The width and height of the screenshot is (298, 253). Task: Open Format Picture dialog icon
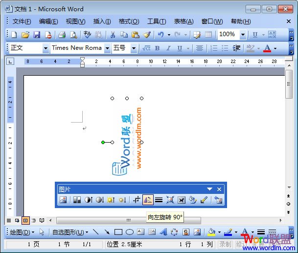point(193,200)
